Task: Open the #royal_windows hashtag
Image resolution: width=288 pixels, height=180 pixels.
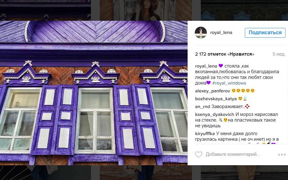Action: 229,83
